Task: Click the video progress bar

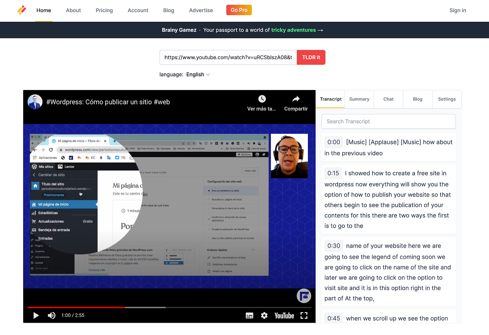Action: (x=169, y=307)
